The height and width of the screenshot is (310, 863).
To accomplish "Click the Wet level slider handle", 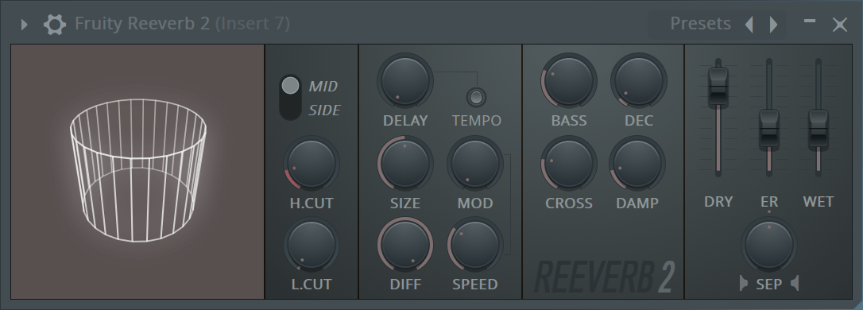I will tap(818, 129).
